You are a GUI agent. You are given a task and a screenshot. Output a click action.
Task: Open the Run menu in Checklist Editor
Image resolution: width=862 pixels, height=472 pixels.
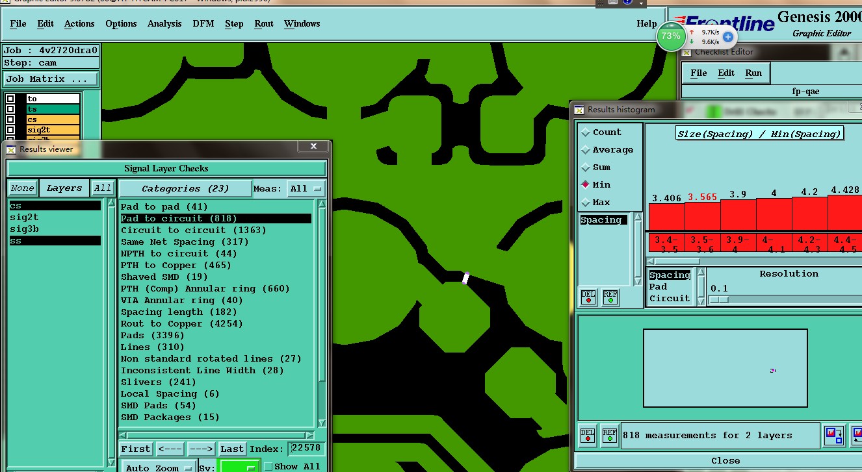point(753,73)
